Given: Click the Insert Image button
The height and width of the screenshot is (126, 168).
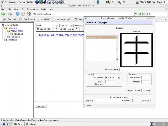Looking at the screenshot, I should (133, 91).
